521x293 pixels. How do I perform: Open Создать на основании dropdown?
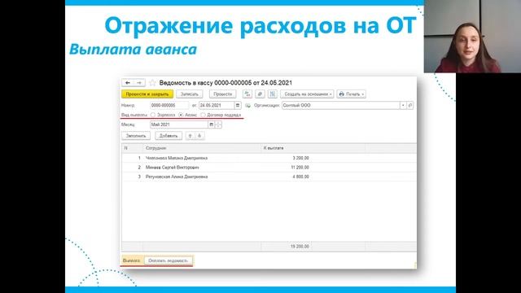307,94
